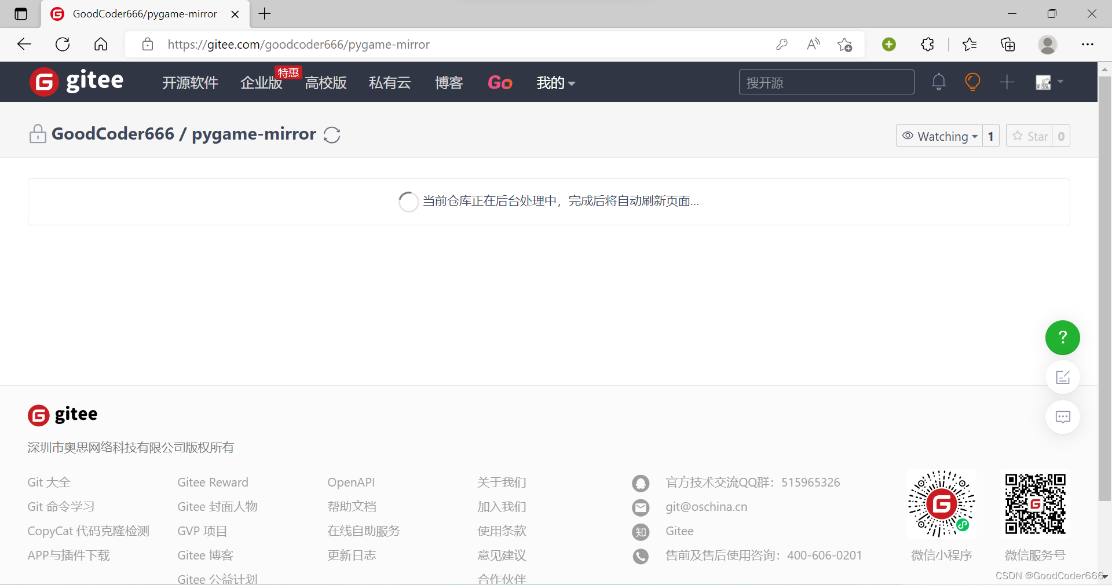Open the Gitee 博客 footer link

point(205,555)
